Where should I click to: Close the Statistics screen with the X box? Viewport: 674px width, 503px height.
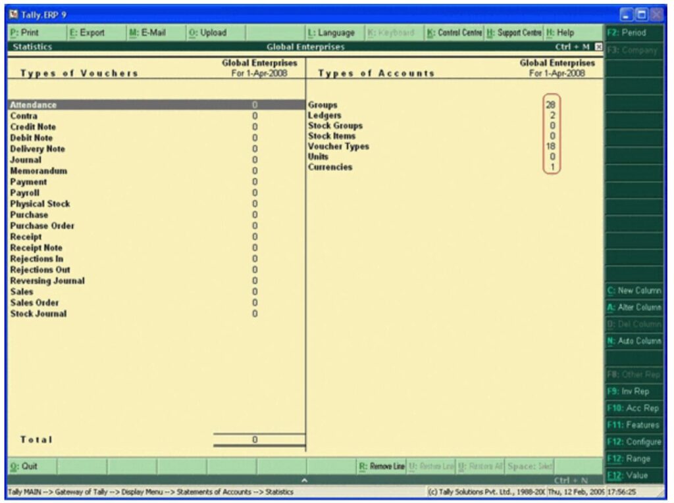pyautogui.click(x=598, y=47)
